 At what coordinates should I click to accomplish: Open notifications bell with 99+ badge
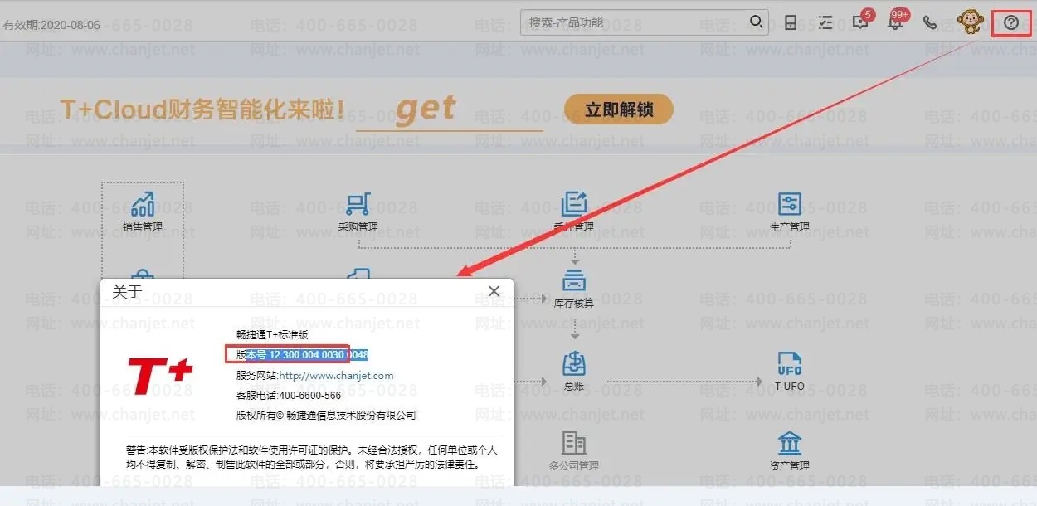coord(896,22)
